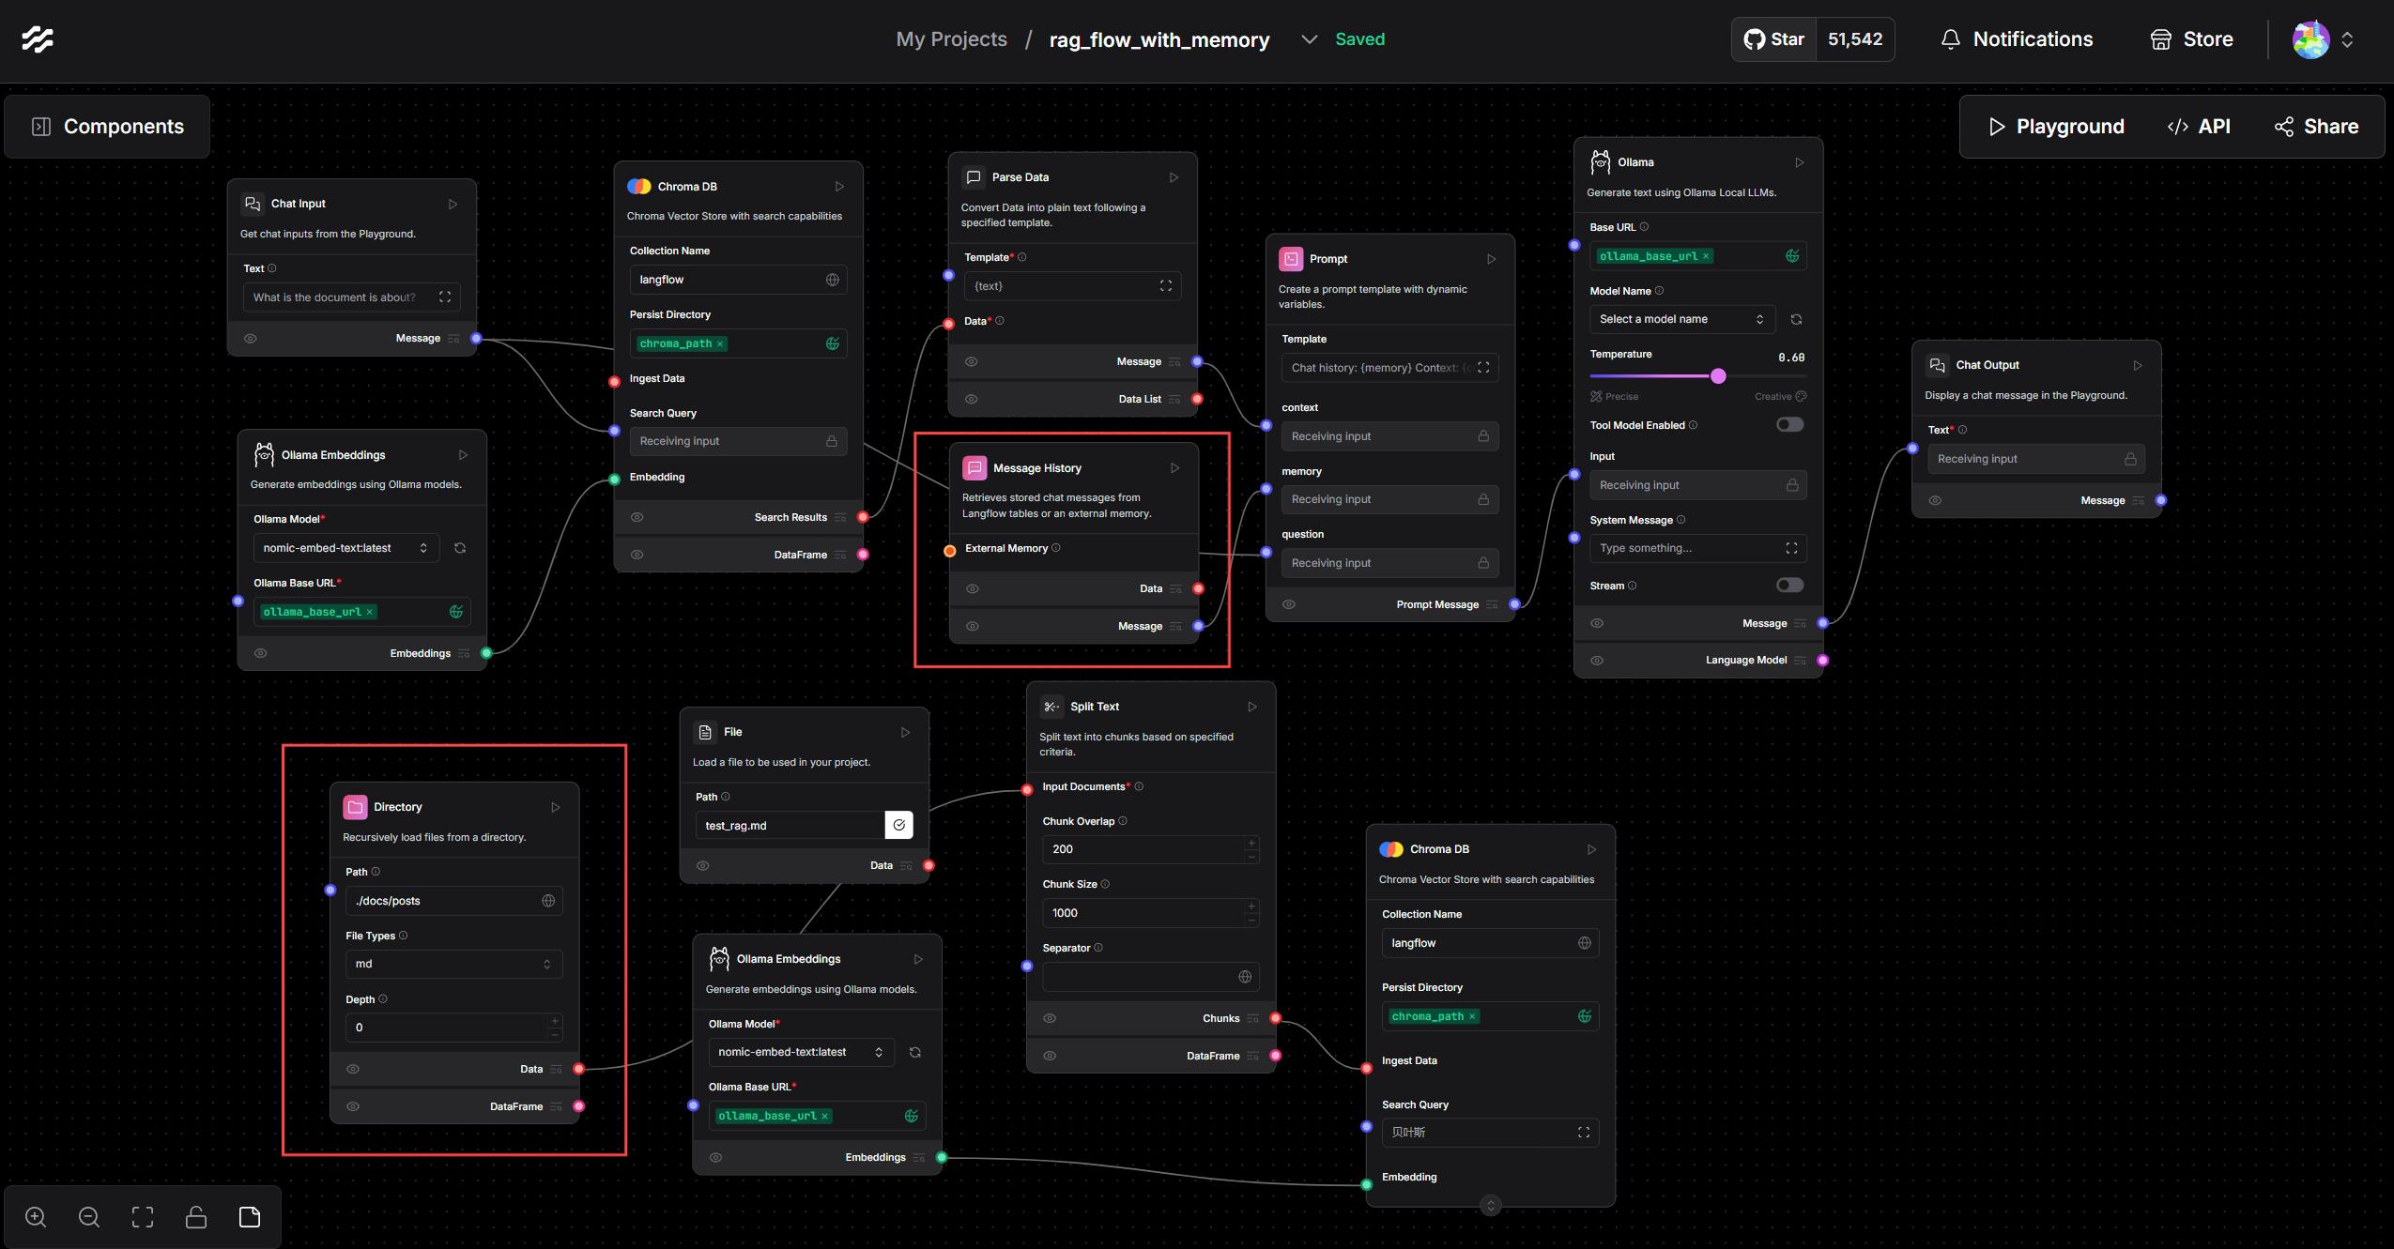
Task: Run the Parse Data node
Action: (1174, 177)
